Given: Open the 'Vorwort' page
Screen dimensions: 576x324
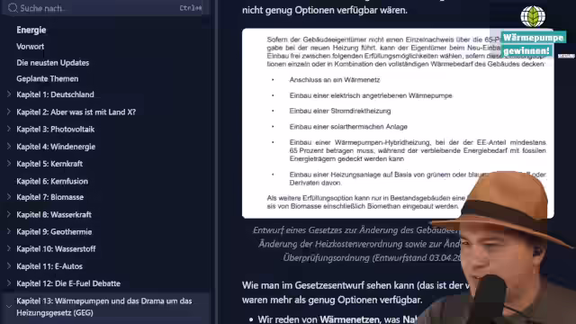Looking at the screenshot, I should coord(30,47).
